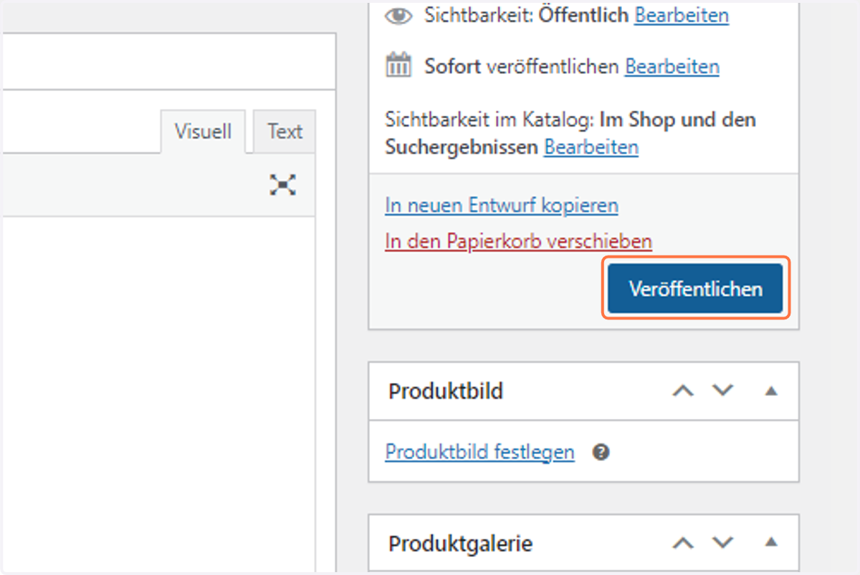Click the Produktbild panel heading

pyautogui.click(x=446, y=392)
